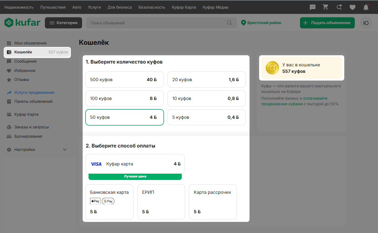Choose Карта рассрочки payment method
This screenshot has width=378, height=233.
pyautogui.click(x=213, y=202)
